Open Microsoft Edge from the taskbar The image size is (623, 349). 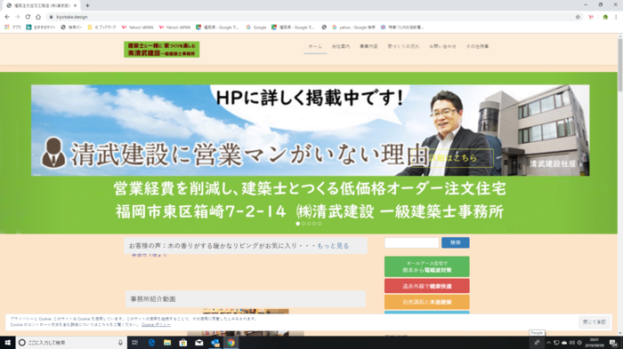click(151, 343)
